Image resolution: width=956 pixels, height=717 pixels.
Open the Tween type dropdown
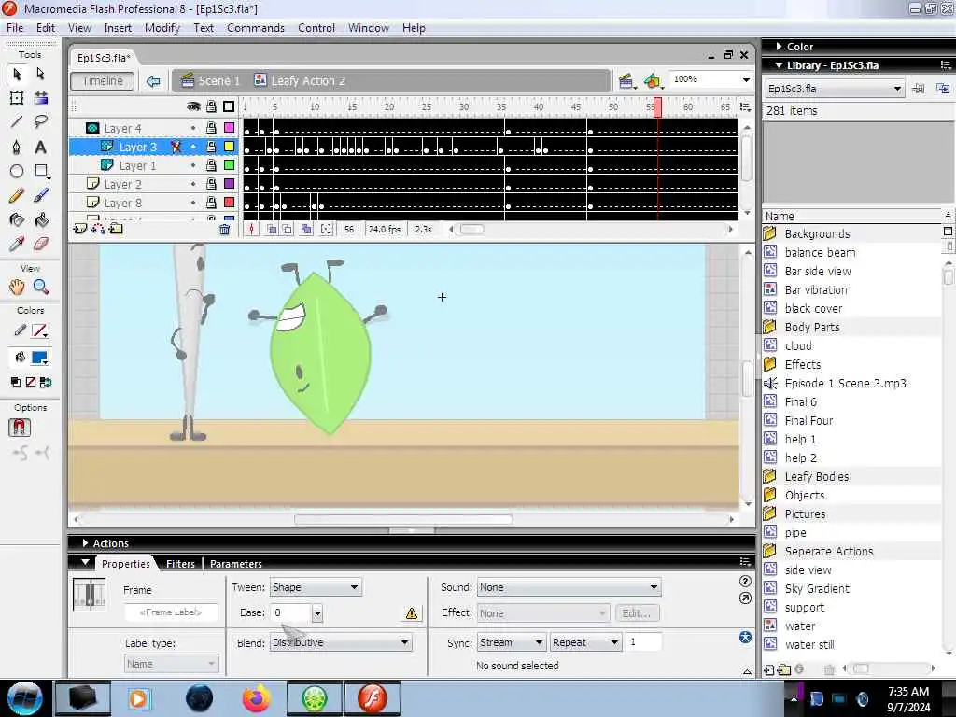pos(316,587)
